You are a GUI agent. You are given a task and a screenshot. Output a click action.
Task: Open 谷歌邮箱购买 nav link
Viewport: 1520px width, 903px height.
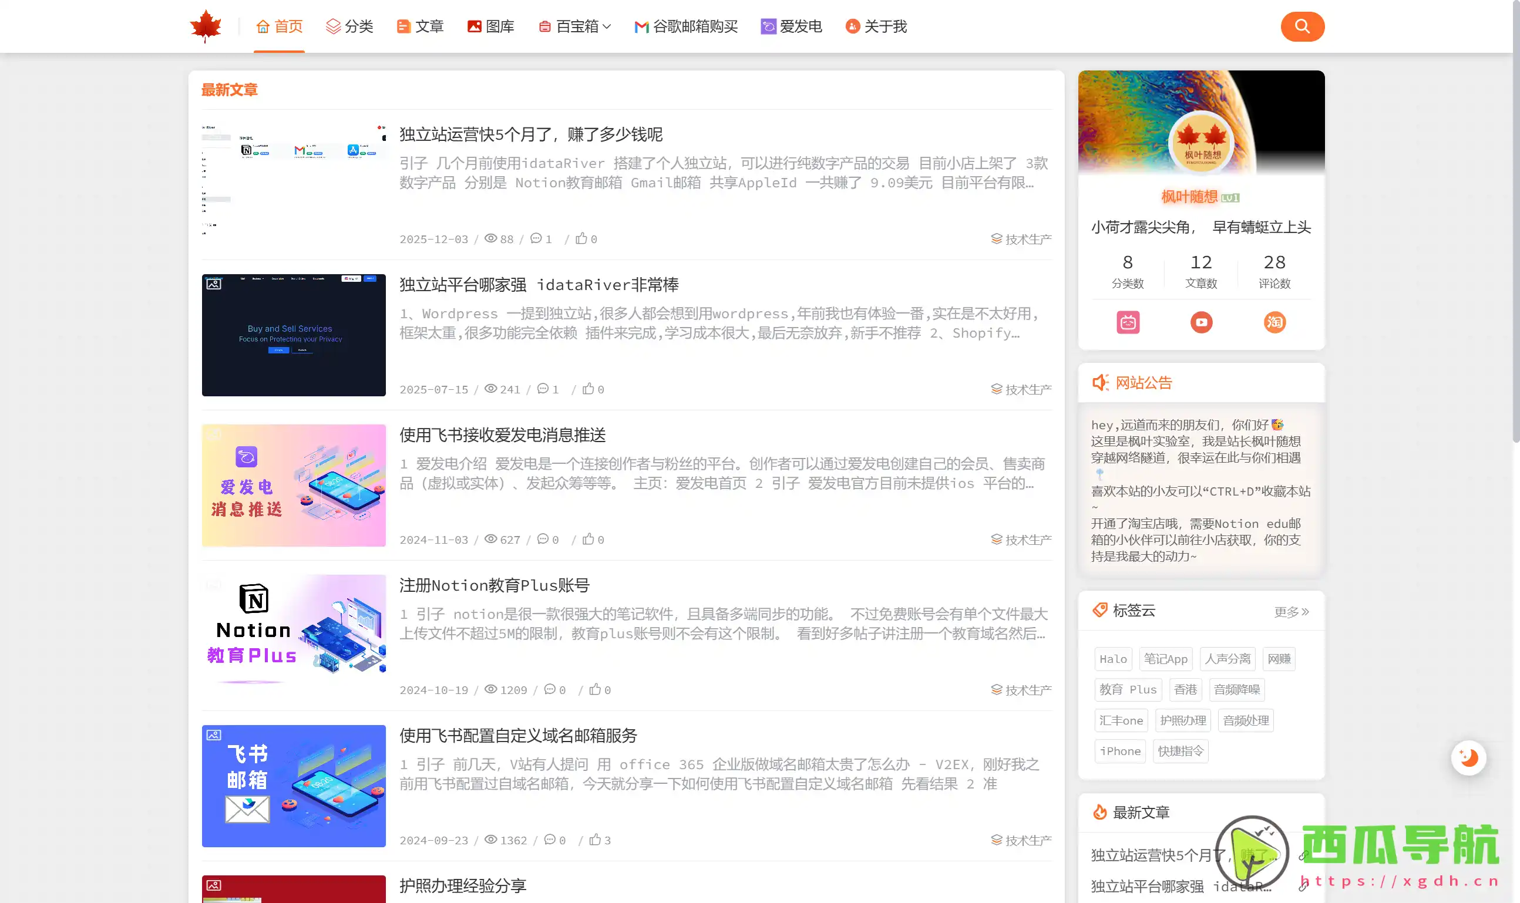tap(685, 26)
